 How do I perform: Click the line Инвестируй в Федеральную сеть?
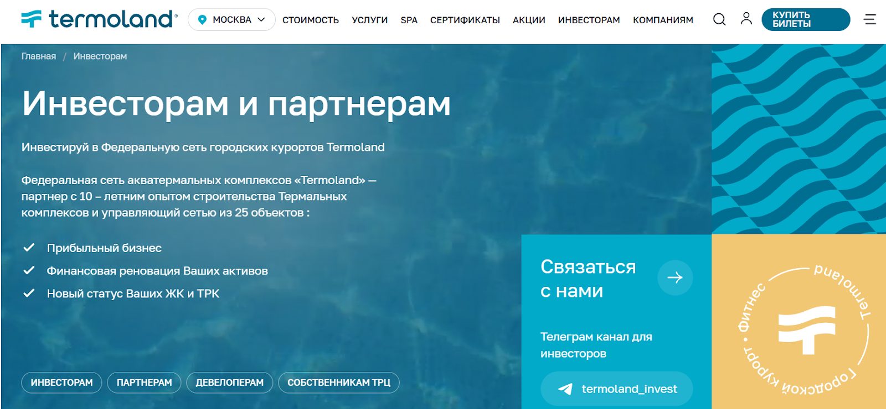203,148
